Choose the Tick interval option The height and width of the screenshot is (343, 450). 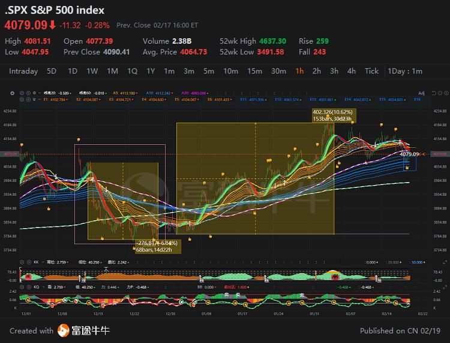point(372,71)
